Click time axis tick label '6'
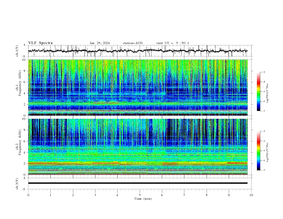Image resolution: width=283 pixels, height=219 pixels. (x=162, y=195)
